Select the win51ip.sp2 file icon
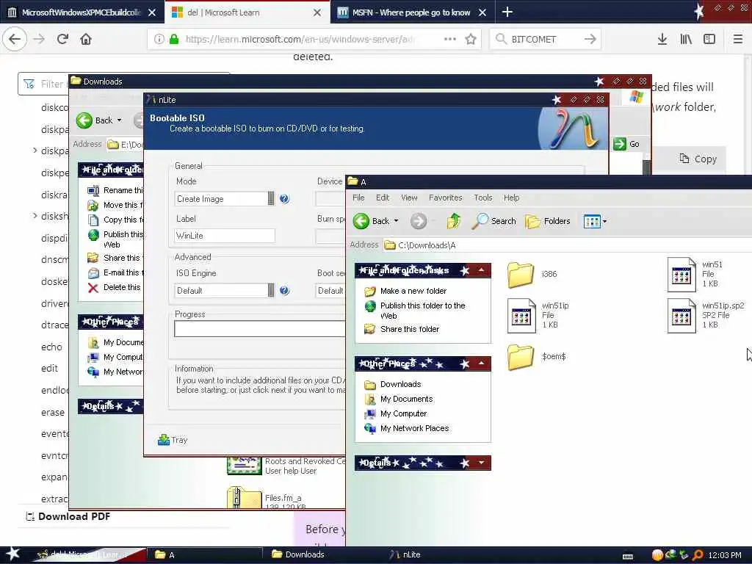The image size is (752, 564). point(681,316)
